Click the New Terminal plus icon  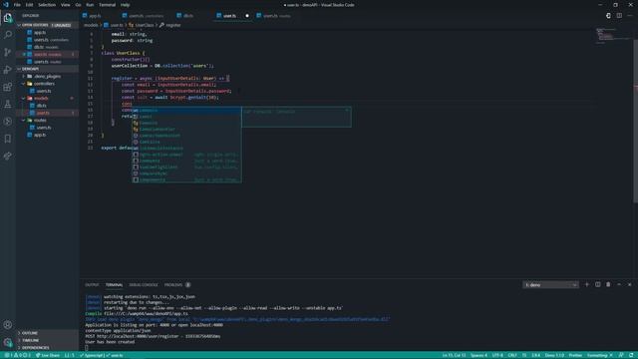pyautogui.click(x=587, y=284)
